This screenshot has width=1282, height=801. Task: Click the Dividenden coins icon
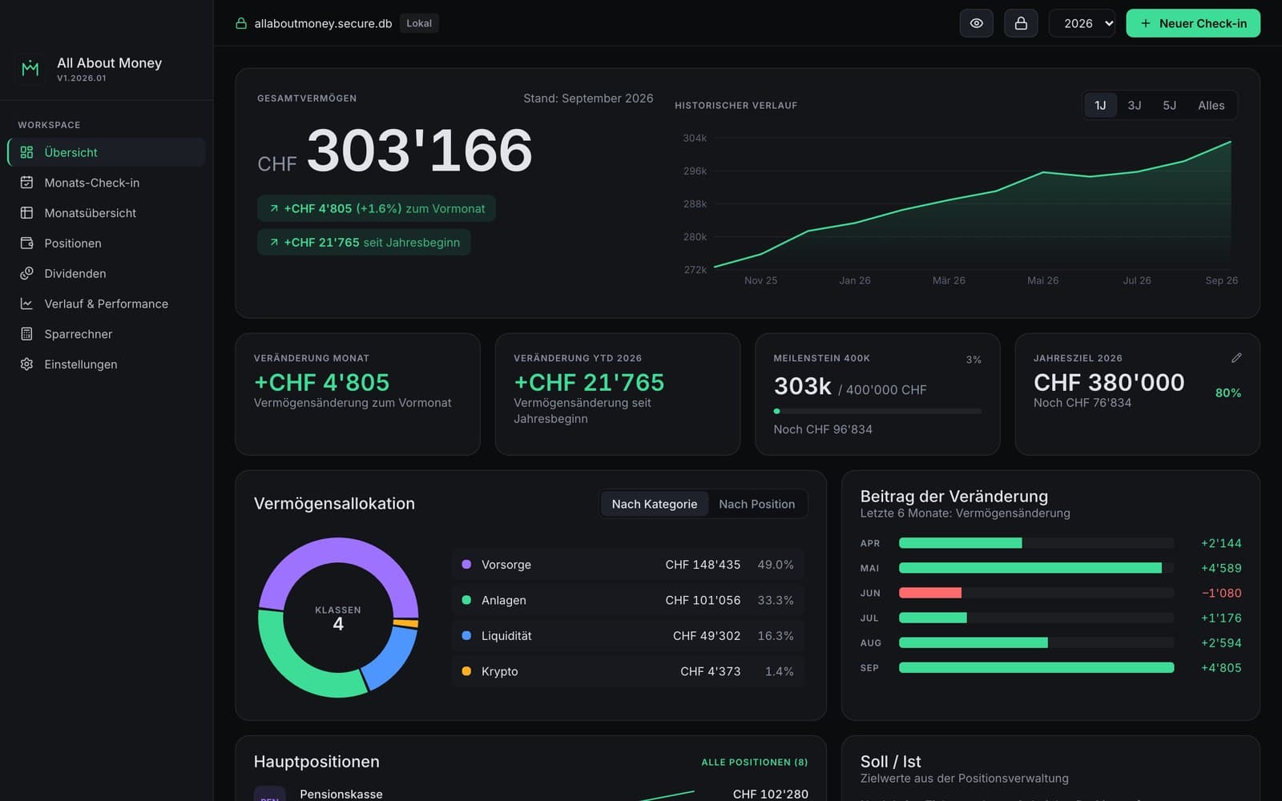26,273
